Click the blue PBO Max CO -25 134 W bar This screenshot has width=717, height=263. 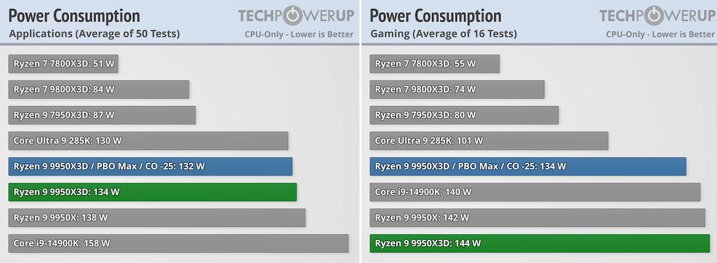(528, 167)
